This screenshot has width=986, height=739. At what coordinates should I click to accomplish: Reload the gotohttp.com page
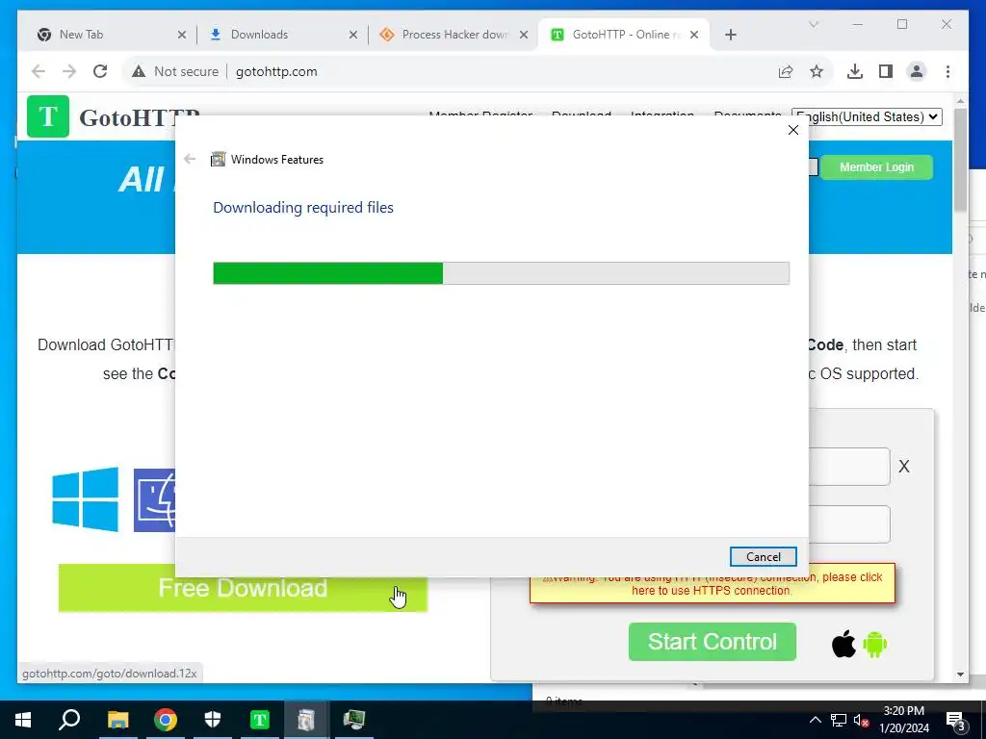point(100,71)
